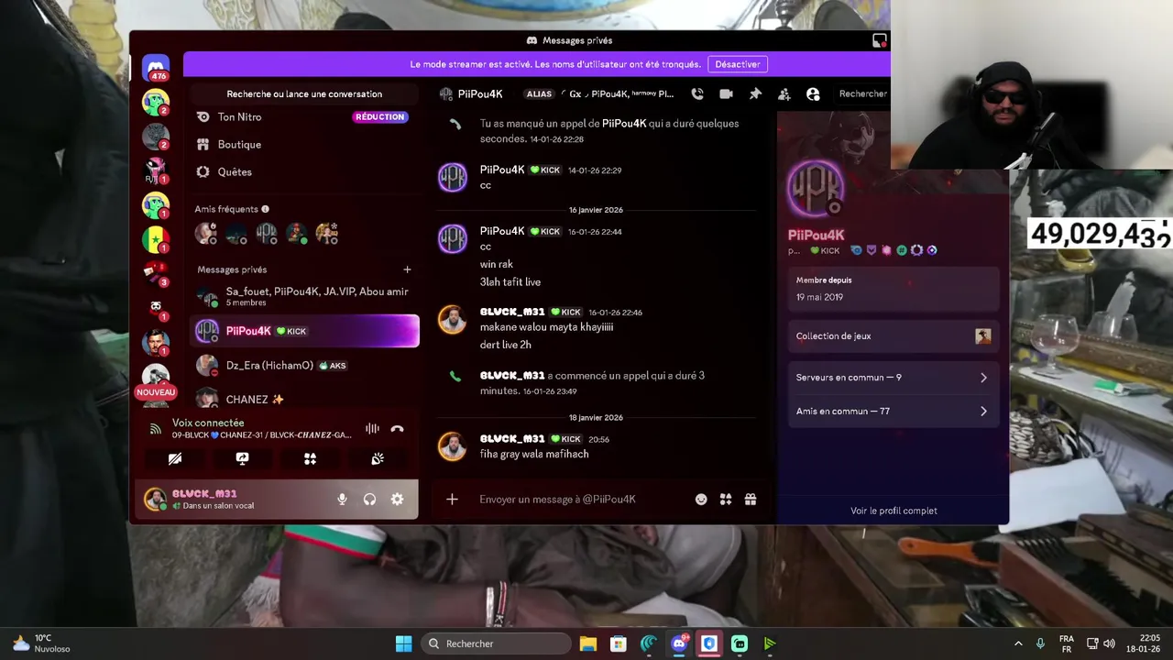Image resolution: width=1173 pixels, height=660 pixels.
Task: Open the Quêtes page
Action: pos(304,172)
